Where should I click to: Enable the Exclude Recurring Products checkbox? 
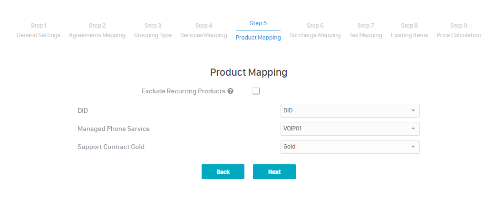pos(256,91)
